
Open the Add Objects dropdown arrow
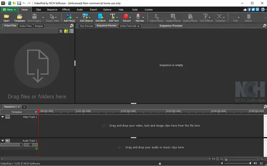(x=89, y=17)
